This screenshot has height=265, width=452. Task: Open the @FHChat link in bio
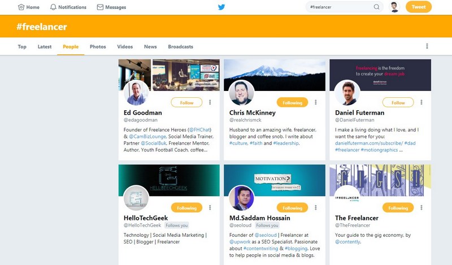(200, 130)
